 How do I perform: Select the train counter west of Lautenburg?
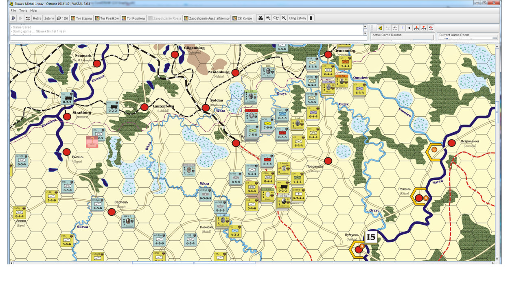[x=113, y=107]
